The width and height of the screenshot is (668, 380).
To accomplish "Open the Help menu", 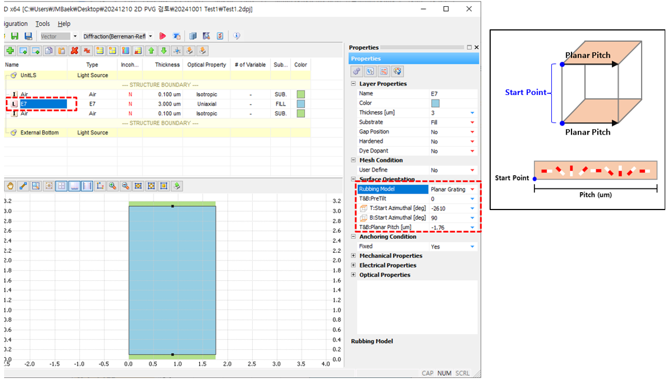I will [x=64, y=24].
